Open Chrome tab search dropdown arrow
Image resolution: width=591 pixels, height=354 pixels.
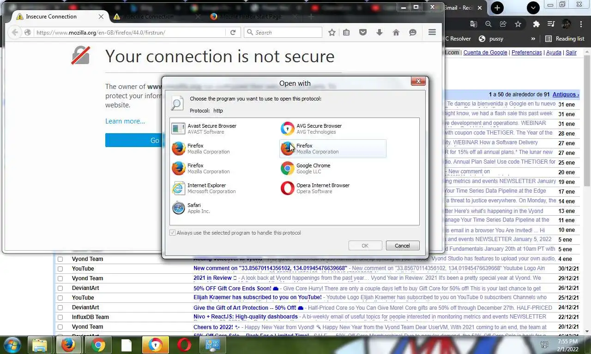point(533,7)
